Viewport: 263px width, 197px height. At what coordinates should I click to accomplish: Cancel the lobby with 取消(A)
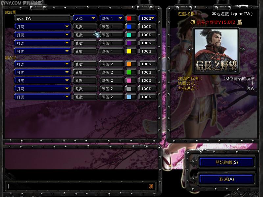coord(227,179)
